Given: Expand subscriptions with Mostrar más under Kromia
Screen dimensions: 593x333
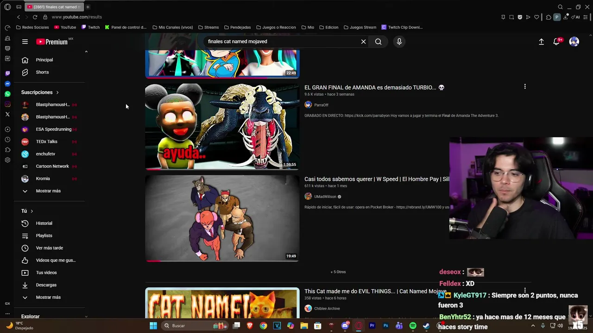Looking at the screenshot, I should (x=49, y=191).
